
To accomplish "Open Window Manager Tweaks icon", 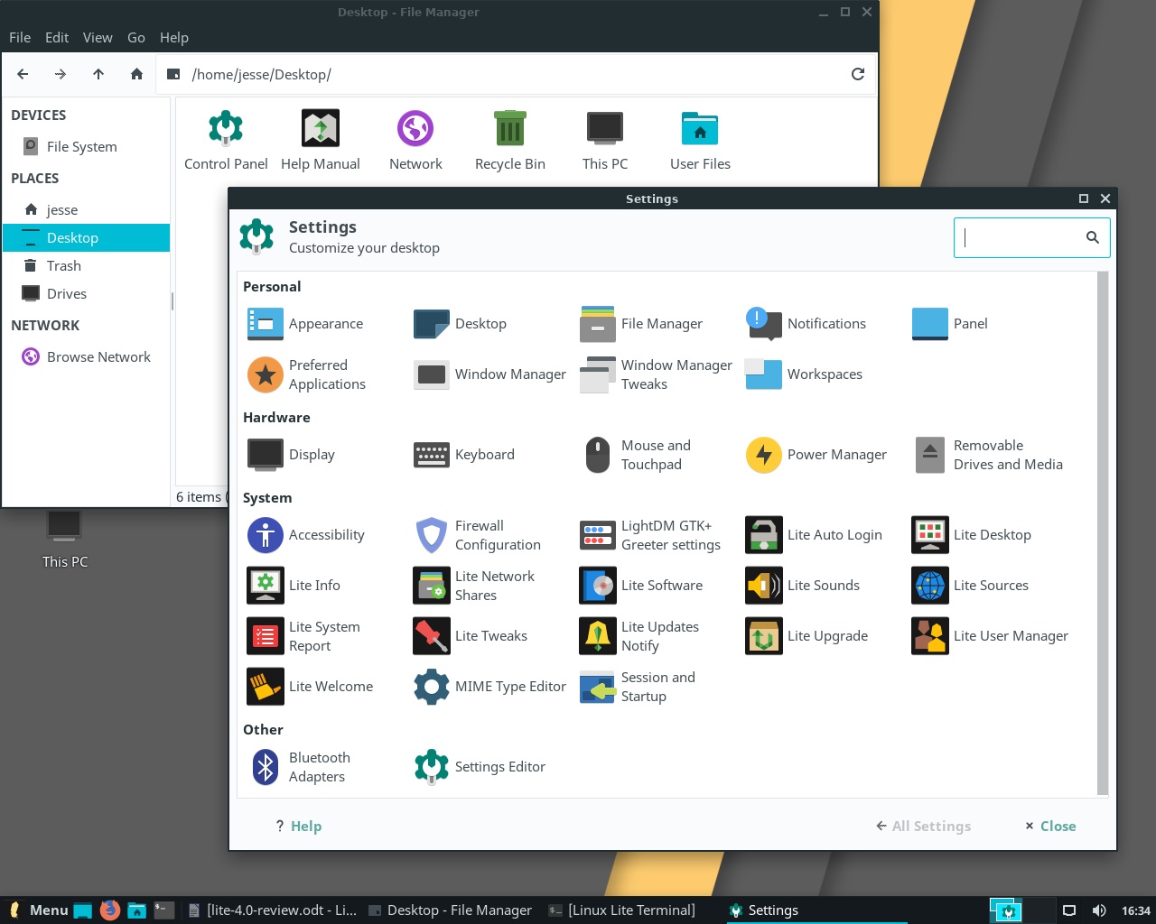I will [598, 374].
